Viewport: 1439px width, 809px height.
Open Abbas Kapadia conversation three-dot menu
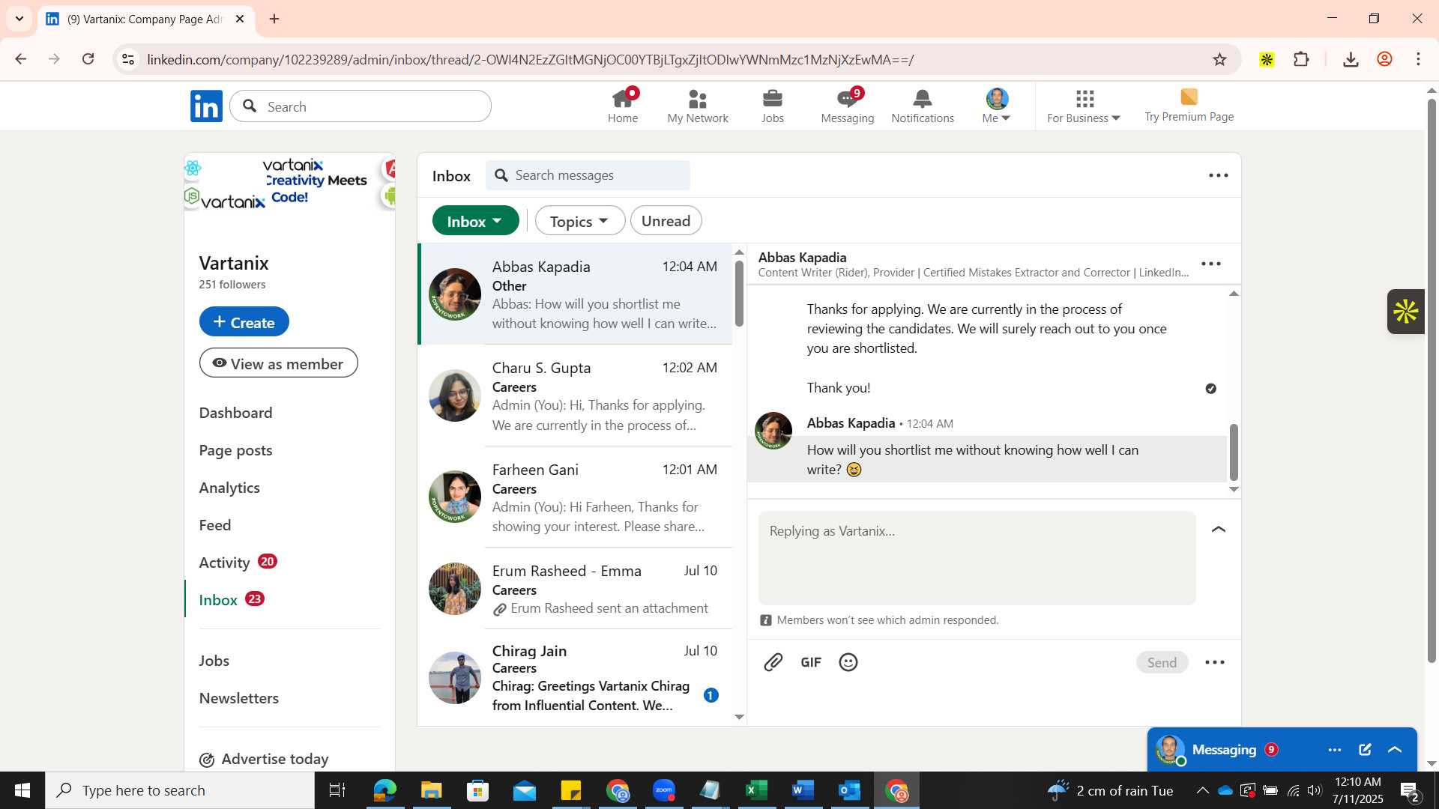pos(1211,264)
